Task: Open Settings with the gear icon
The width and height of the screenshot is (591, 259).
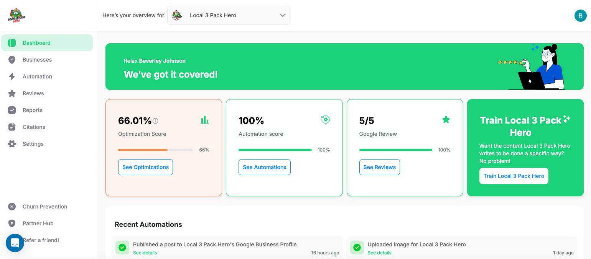Action: coord(12,144)
